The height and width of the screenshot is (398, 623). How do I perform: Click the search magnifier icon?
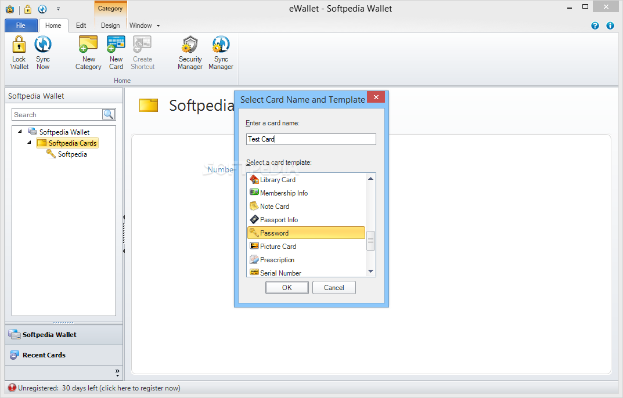pyautogui.click(x=109, y=114)
